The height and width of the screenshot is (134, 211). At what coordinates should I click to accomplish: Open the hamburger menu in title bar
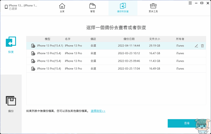coord(190,3)
